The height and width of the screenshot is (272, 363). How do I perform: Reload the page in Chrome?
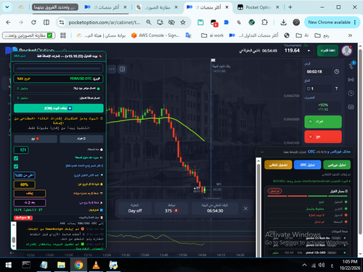[33, 22]
